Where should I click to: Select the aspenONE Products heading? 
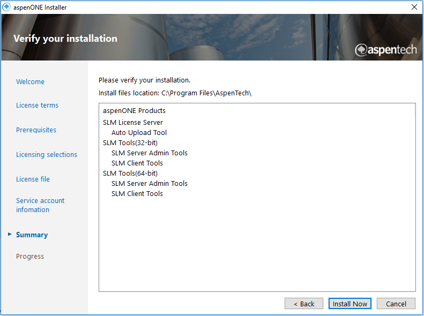click(134, 111)
